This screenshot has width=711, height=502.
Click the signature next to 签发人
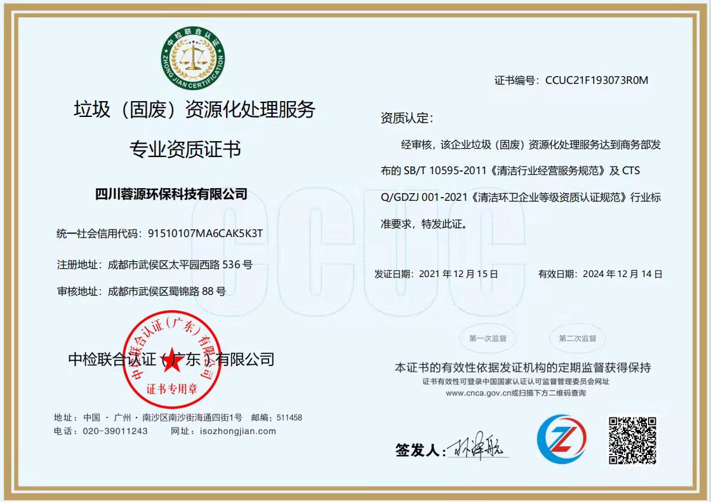[475, 449]
